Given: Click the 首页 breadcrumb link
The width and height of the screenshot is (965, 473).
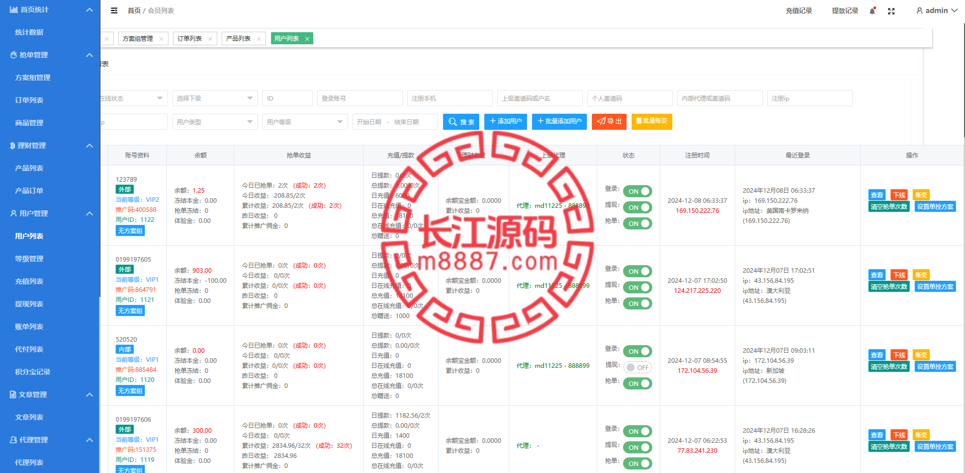Looking at the screenshot, I should (x=134, y=11).
